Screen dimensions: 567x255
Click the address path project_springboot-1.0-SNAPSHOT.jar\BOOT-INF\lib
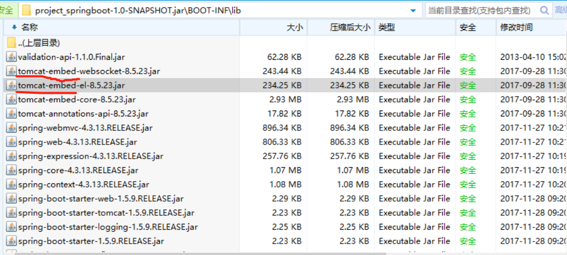(x=138, y=11)
